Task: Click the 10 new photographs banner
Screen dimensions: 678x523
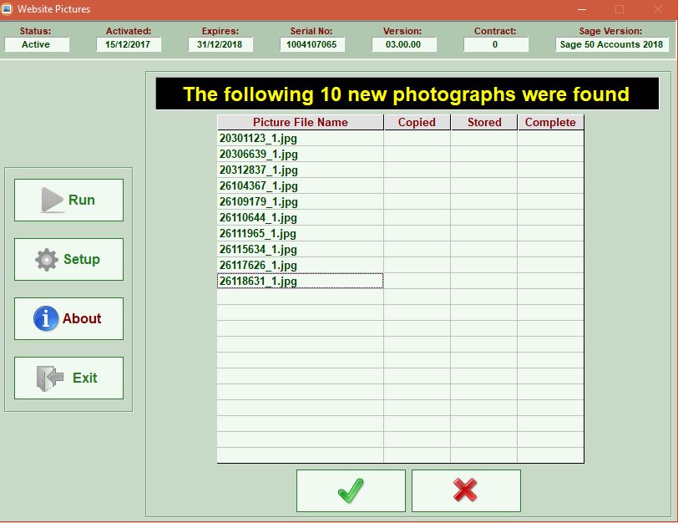Action: [407, 94]
